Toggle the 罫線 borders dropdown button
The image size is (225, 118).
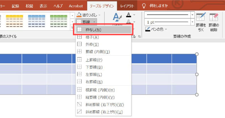(86, 22)
